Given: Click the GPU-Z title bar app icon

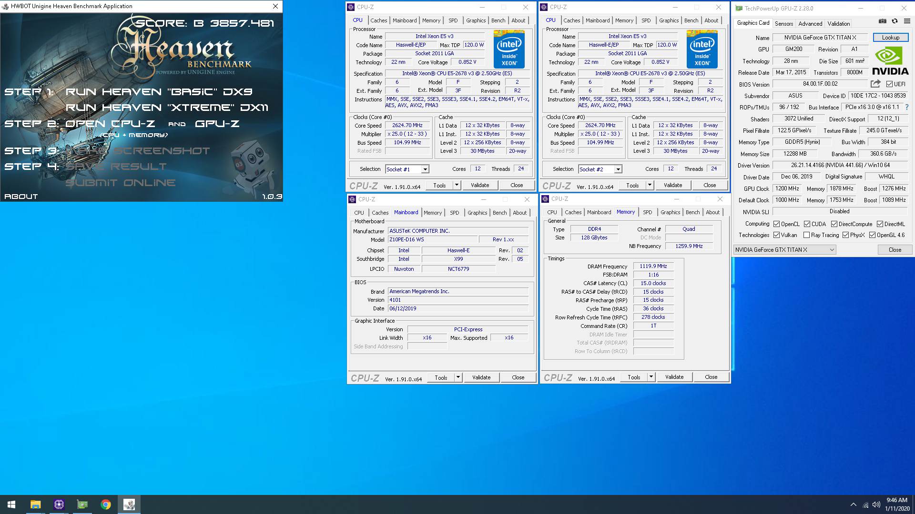Looking at the screenshot, I should pos(739,8).
